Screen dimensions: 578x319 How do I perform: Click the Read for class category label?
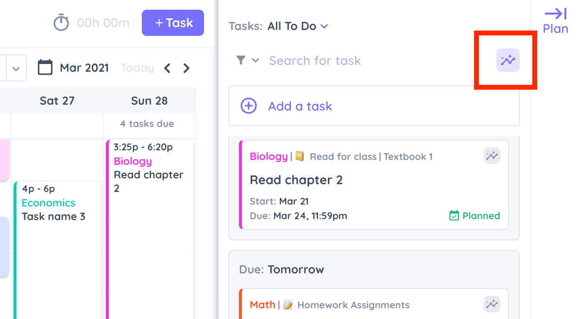tap(343, 157)
